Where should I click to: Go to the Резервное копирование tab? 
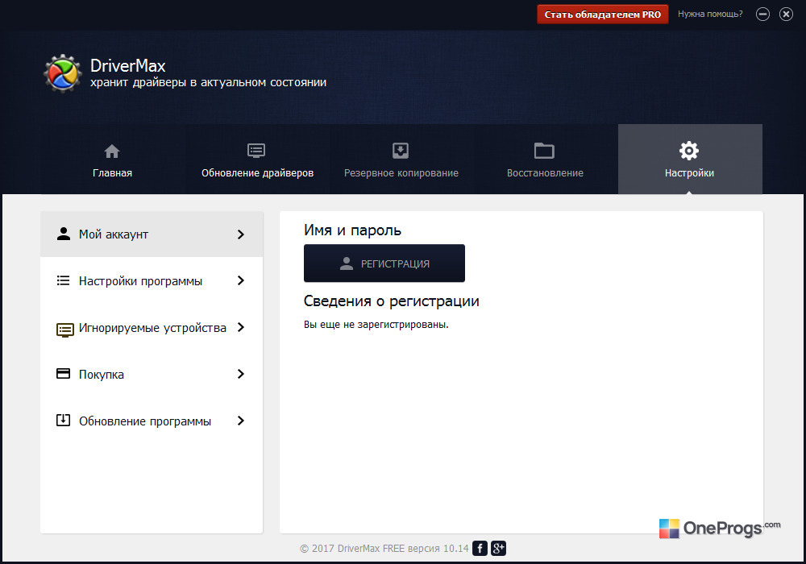401,160
